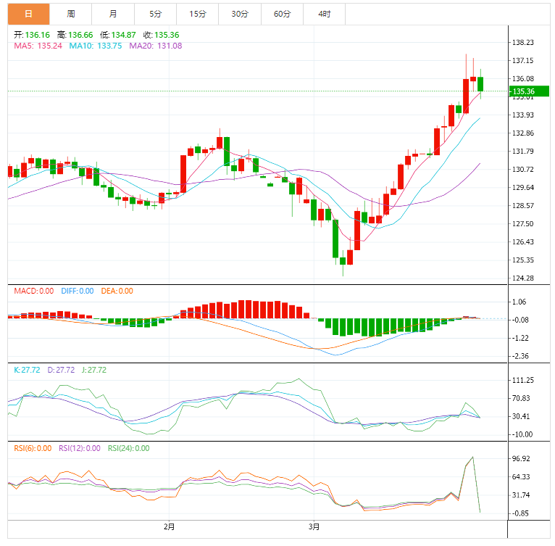Switch to the 月 monthly tab
Viewport: 555px width, 546px height.
(113, 14)
